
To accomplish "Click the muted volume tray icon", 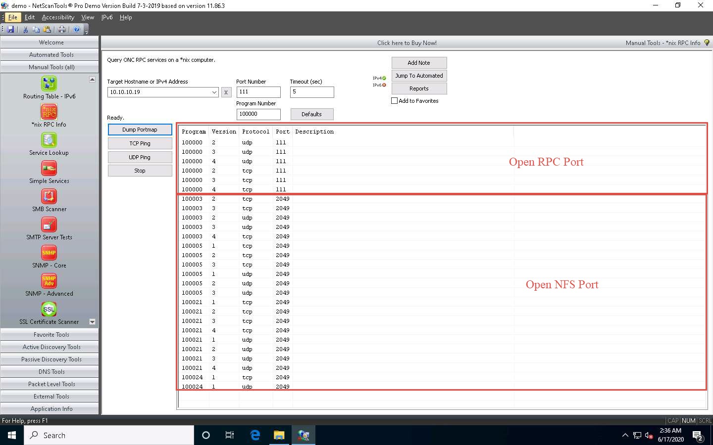I will click(649, 436).
